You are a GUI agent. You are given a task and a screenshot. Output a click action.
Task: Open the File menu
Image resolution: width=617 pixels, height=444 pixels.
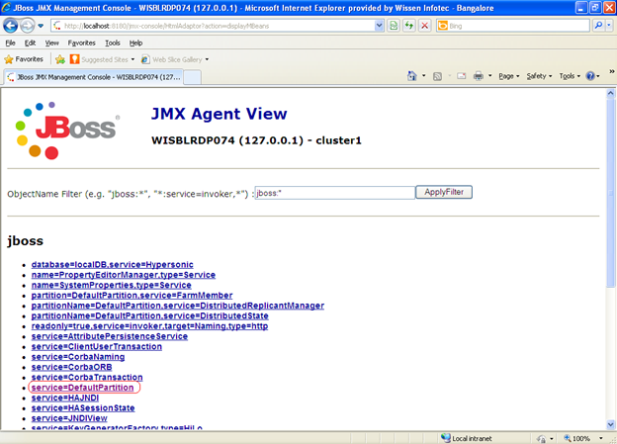[10, 43]
